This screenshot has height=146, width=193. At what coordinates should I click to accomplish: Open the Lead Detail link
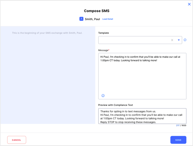pyautogui.click(x=107, y=19)
